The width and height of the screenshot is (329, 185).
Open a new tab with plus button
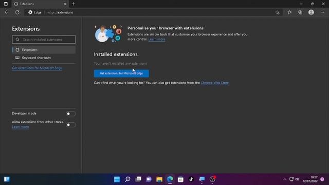73,4
